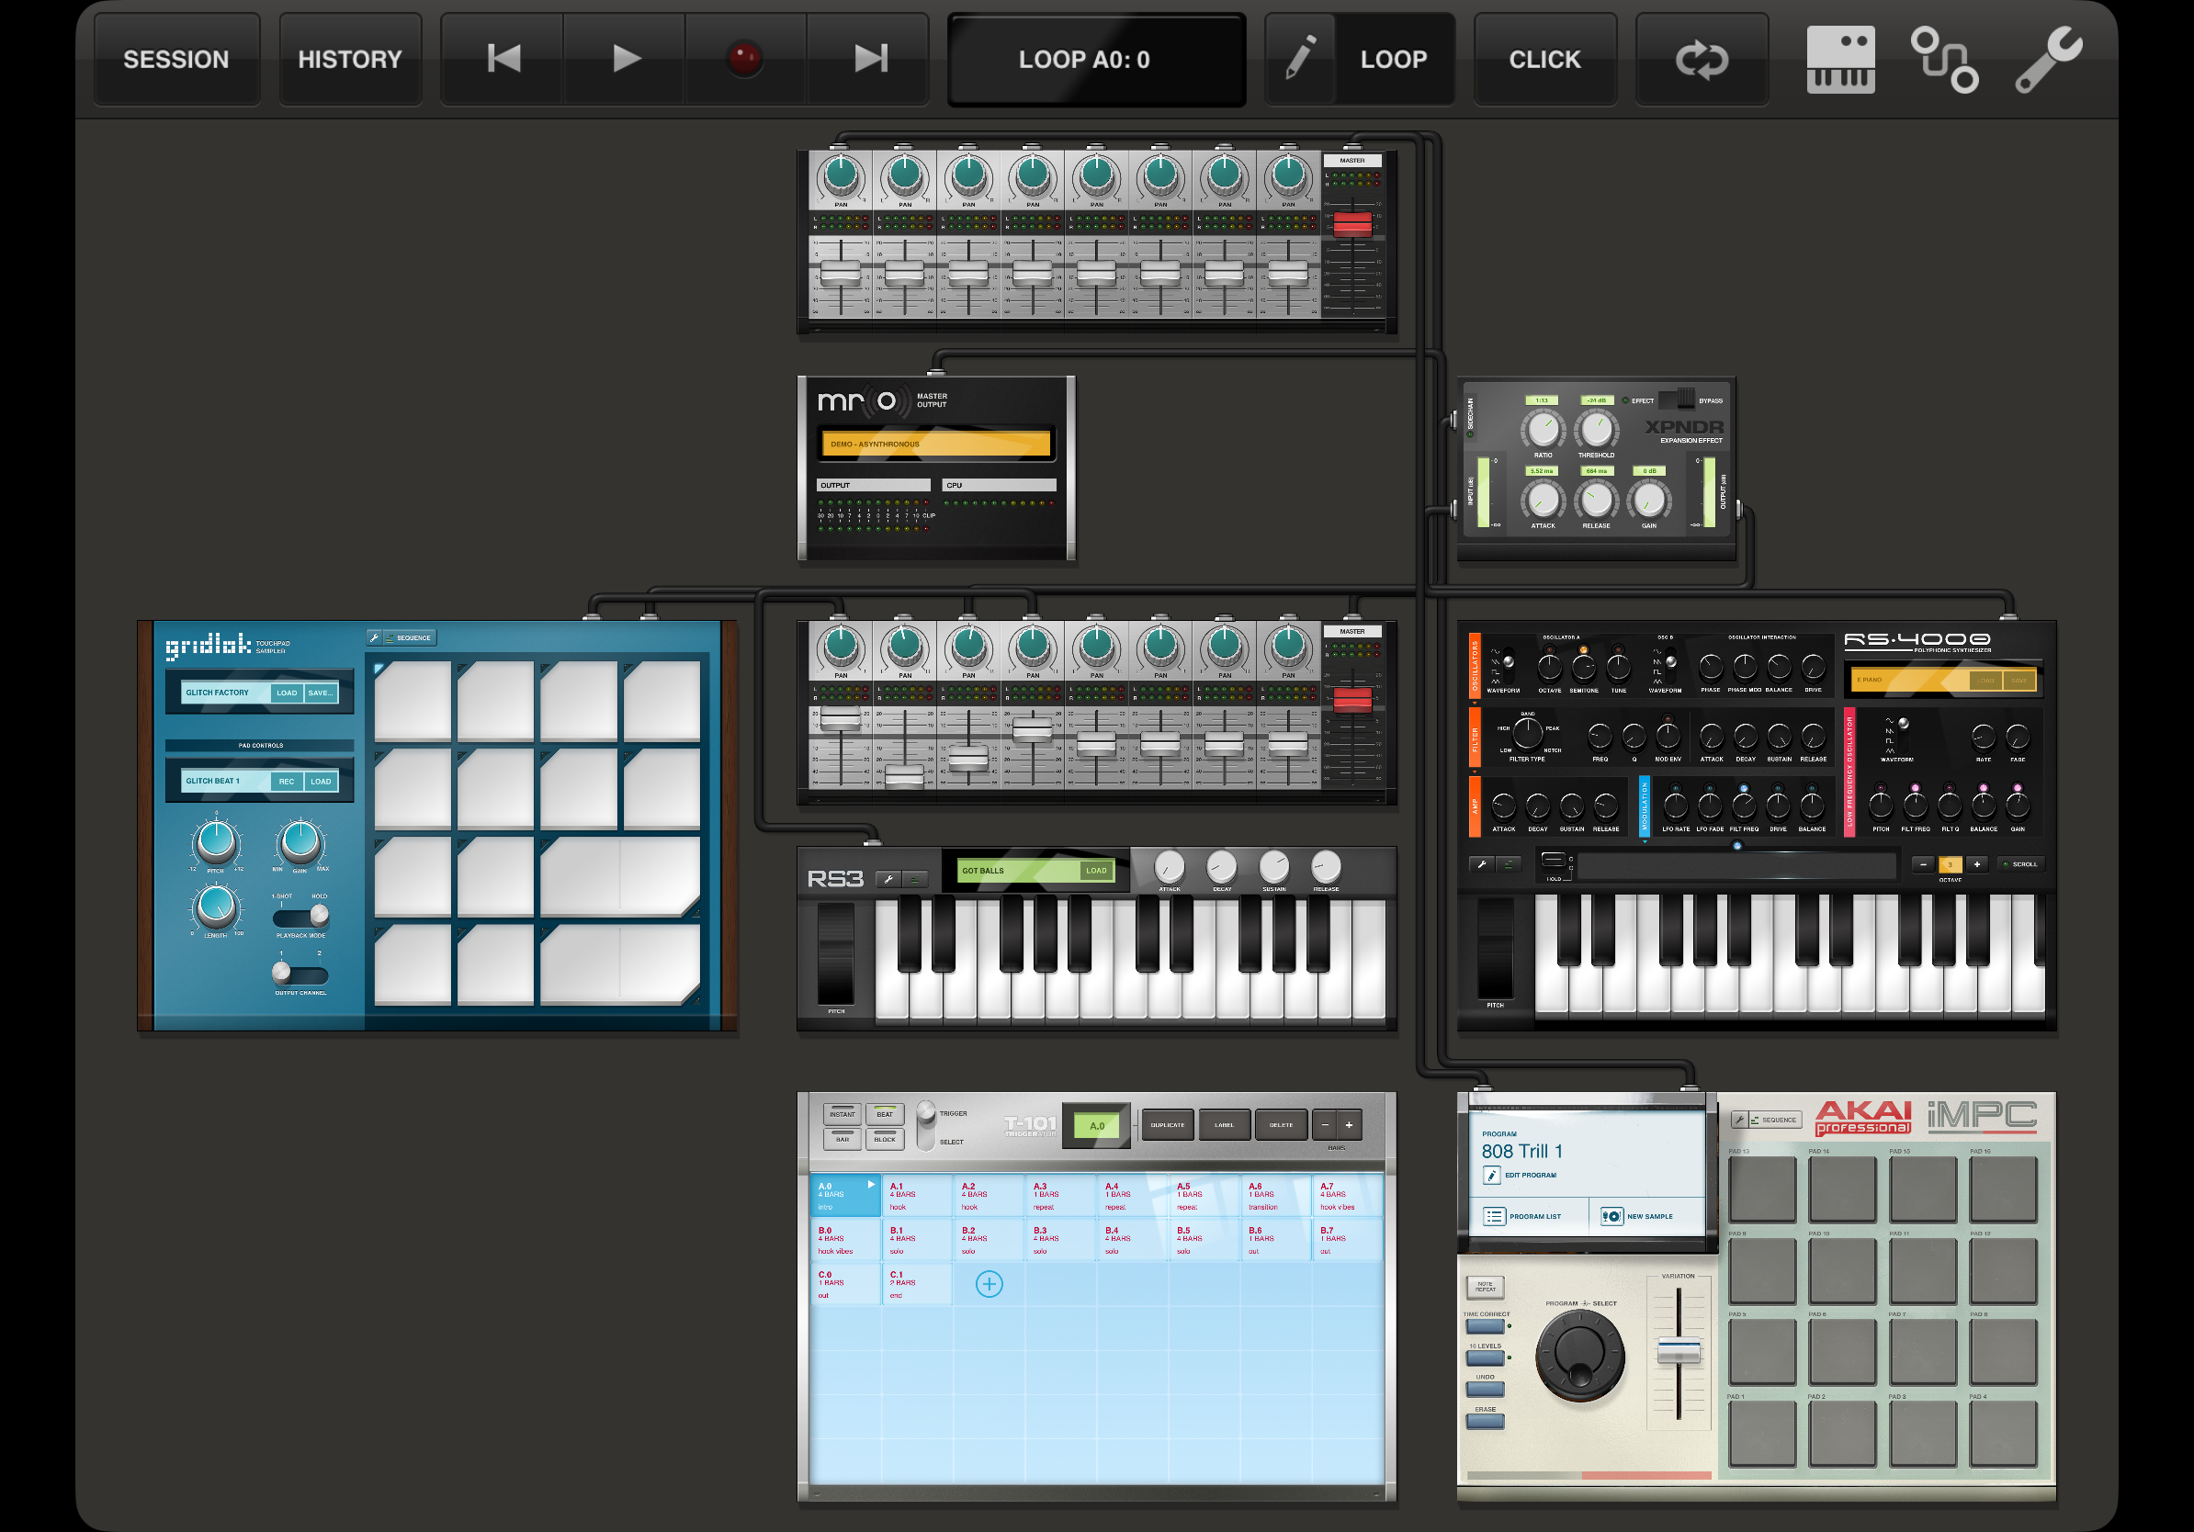Open RS3 sequence icon beside the wrench

pyautogui.click(x=915, y=879)
